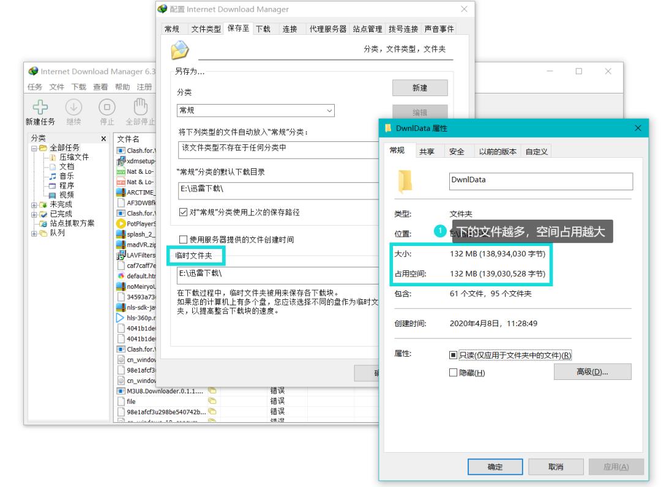Click the PotPlayer file icon in download list
This screenshot has height=487, width=661.
point(122,223)
